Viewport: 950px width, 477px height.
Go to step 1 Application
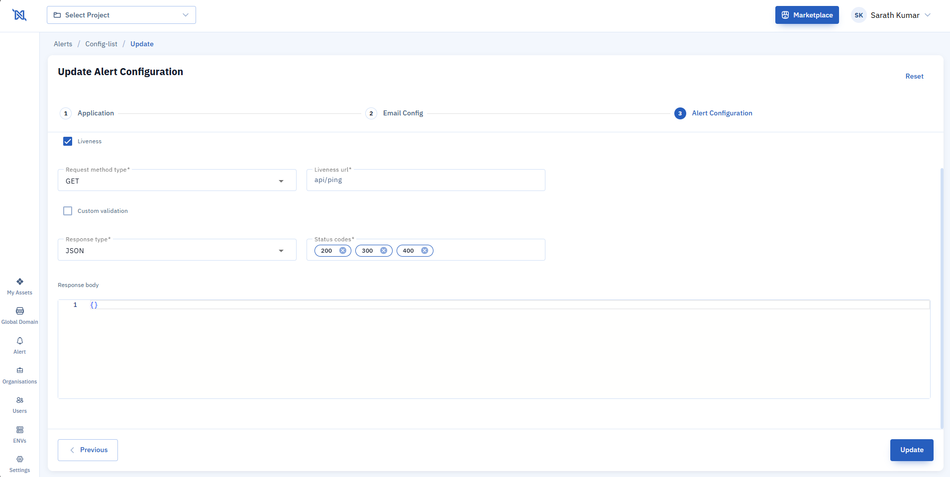(x=87, y=113)
